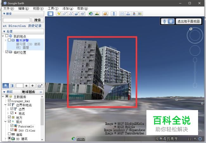Expand 地球图库 double chevron
This screenshot has height=143, width=206.
(41, 92)
